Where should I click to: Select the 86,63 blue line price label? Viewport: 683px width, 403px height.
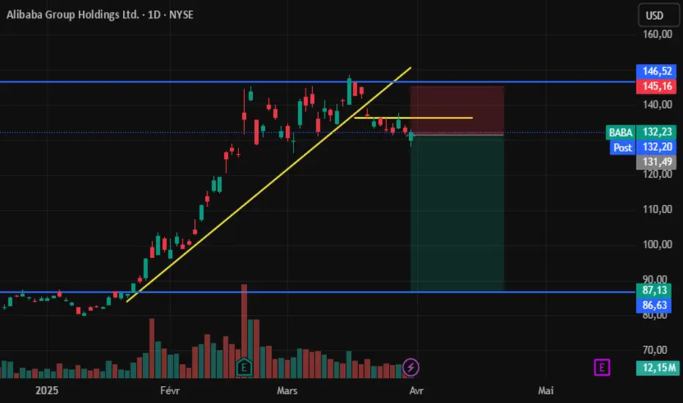[x=654, y=305]
